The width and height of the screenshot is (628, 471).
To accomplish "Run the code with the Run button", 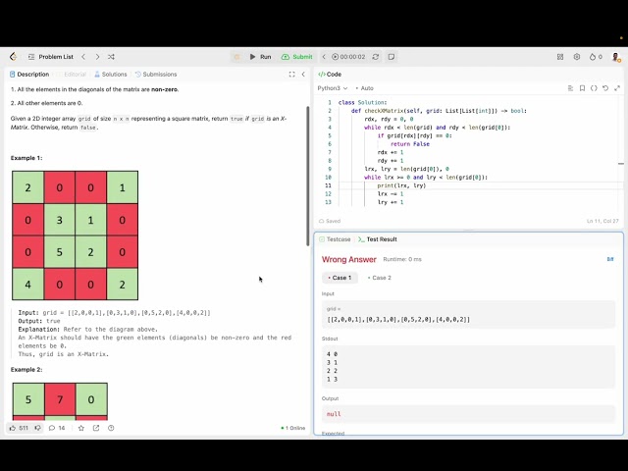I will [260, 57].
